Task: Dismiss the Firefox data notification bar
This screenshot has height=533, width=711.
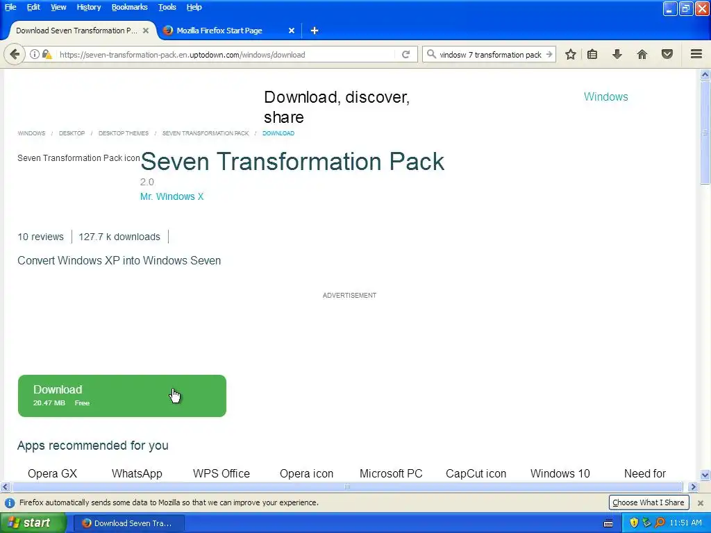Action: [701, 502]
